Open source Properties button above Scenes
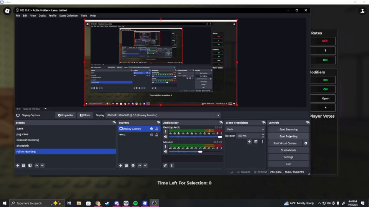The width and height of the screenshot is (369, 207). coord(66,115)
